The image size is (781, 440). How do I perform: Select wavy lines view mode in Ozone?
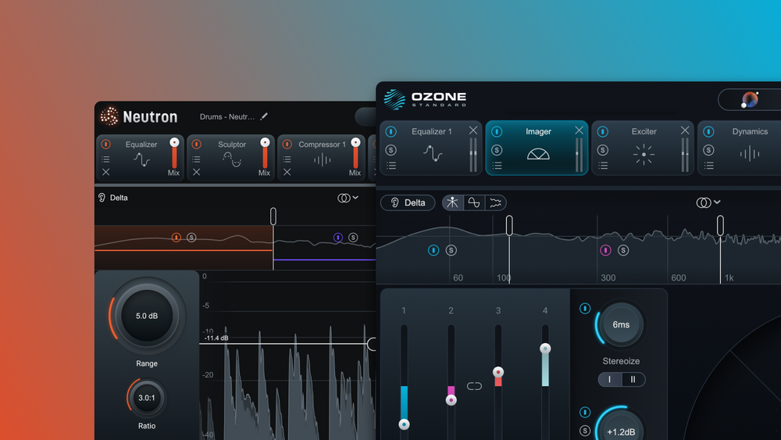pos(496,202)
